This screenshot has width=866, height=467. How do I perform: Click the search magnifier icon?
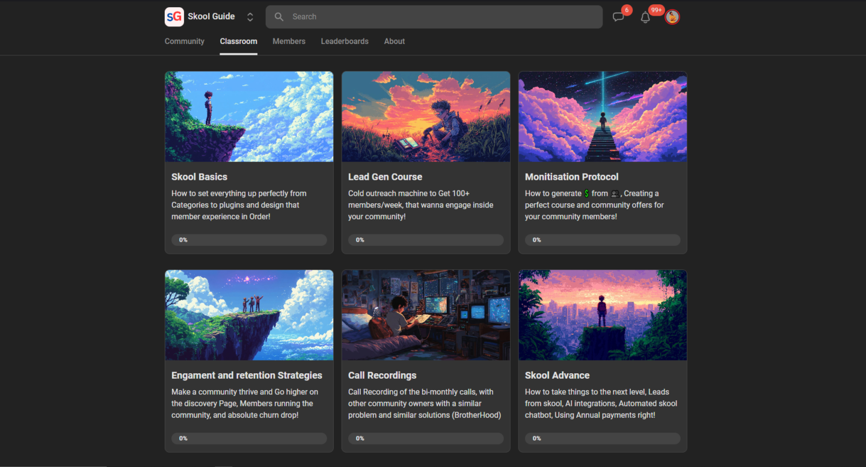(x=279, y=17)
